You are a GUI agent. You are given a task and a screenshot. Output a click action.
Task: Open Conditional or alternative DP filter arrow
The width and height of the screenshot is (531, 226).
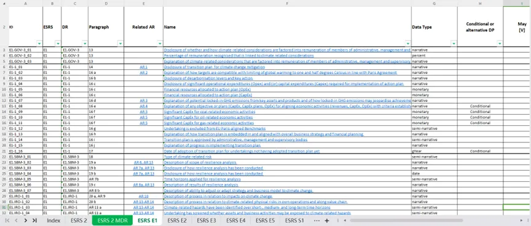(x=500, y=44)
